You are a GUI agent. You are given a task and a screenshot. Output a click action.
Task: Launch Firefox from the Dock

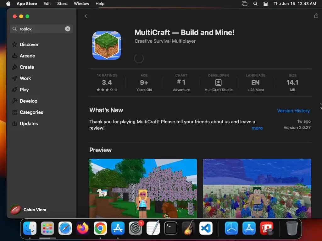83,228
